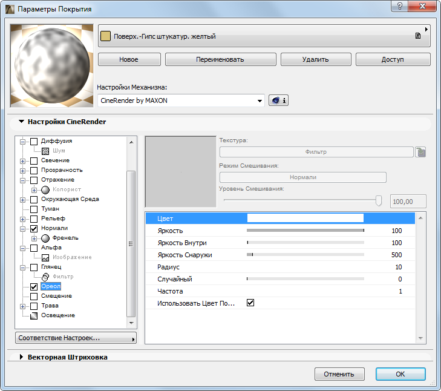
Task: Click the white Цвет color swatch
Action: [x=305, y=218]
